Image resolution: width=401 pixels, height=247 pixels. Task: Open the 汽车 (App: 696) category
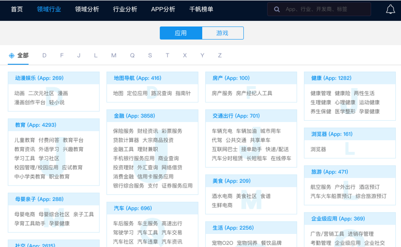click(133, 208)
